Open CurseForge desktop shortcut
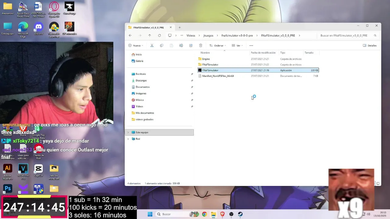Image resolution: width=390 pixels, height=219 pixels. 69,8
